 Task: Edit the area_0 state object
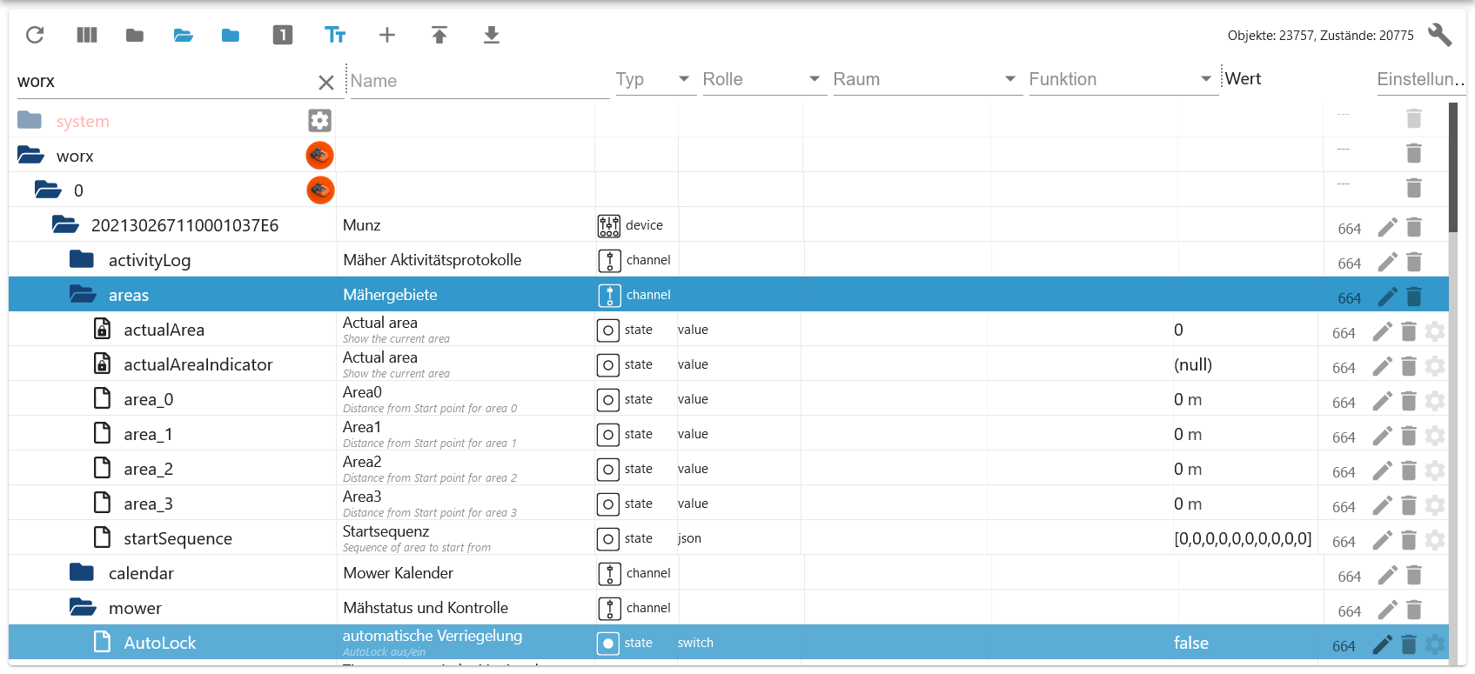point(1383,402)
